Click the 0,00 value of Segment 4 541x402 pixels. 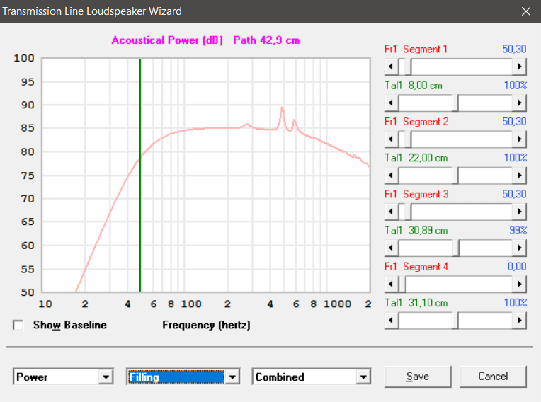(x=517, y=267)
